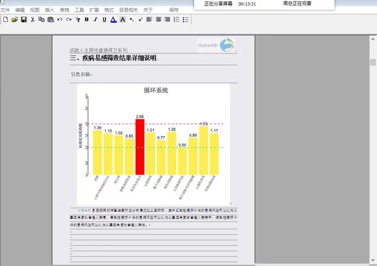Open the 插入 menu
This screenshot has height=266, width=377.
pos(49,10)
